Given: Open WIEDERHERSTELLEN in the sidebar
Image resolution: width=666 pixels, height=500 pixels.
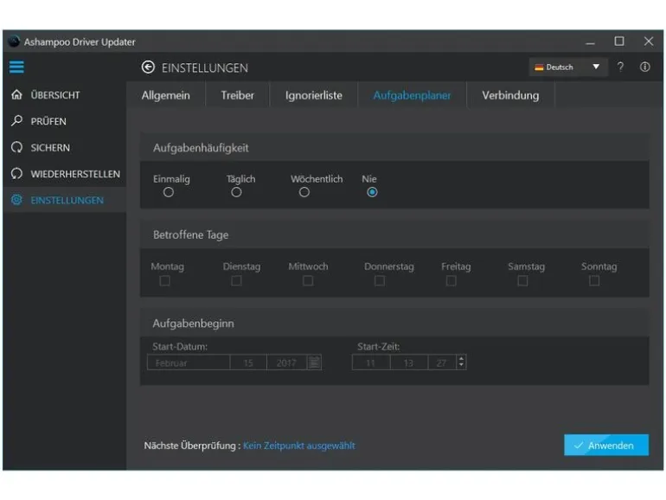Looking at the screenshot, I should click(x=65, y=174).
